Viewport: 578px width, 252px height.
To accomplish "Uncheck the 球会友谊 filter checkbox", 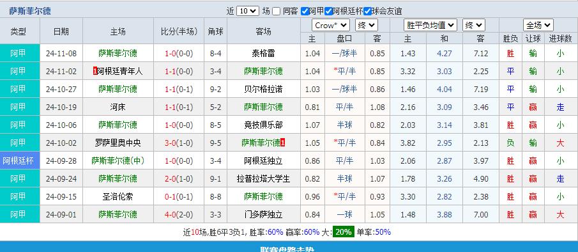I will (367, 12).
